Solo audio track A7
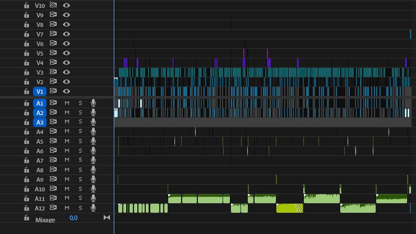This screenshot has height=234, width=416. click(80, 160)
